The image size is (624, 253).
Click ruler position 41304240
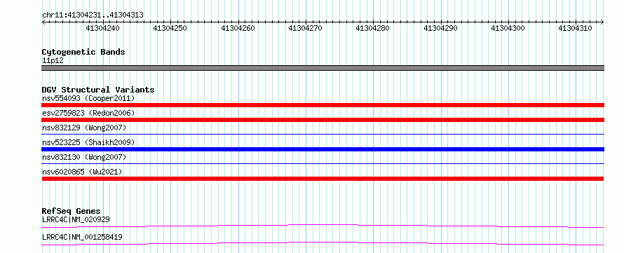[x=102, y=28]
